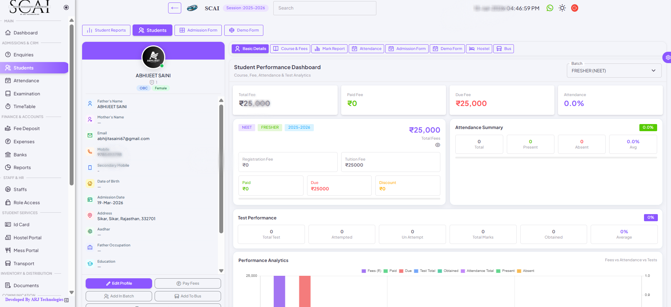
Task: Toggle light/dark theme sun icon
Action: [x=562, y=8]
